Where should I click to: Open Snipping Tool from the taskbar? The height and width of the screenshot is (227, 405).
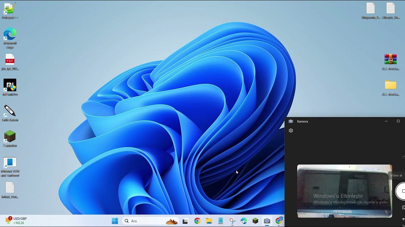pyautogui.click(x=232, y=221)
